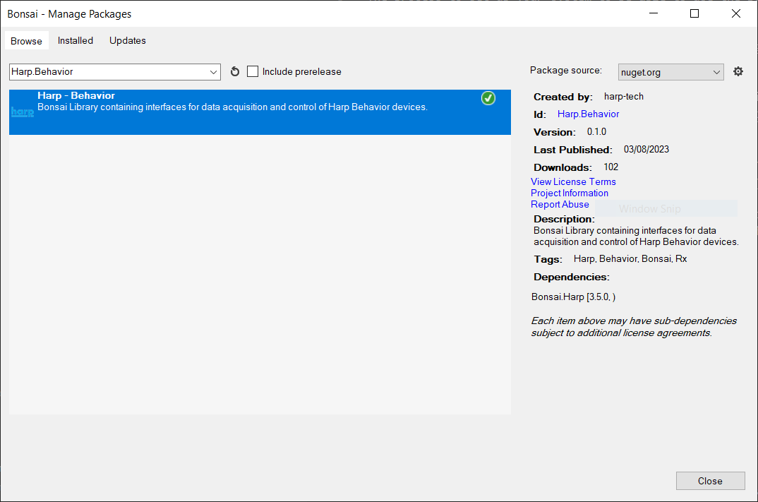This screenshot has width=758, height=502.
Task: Select the Browse tab
Action: [x=26, y=40]
